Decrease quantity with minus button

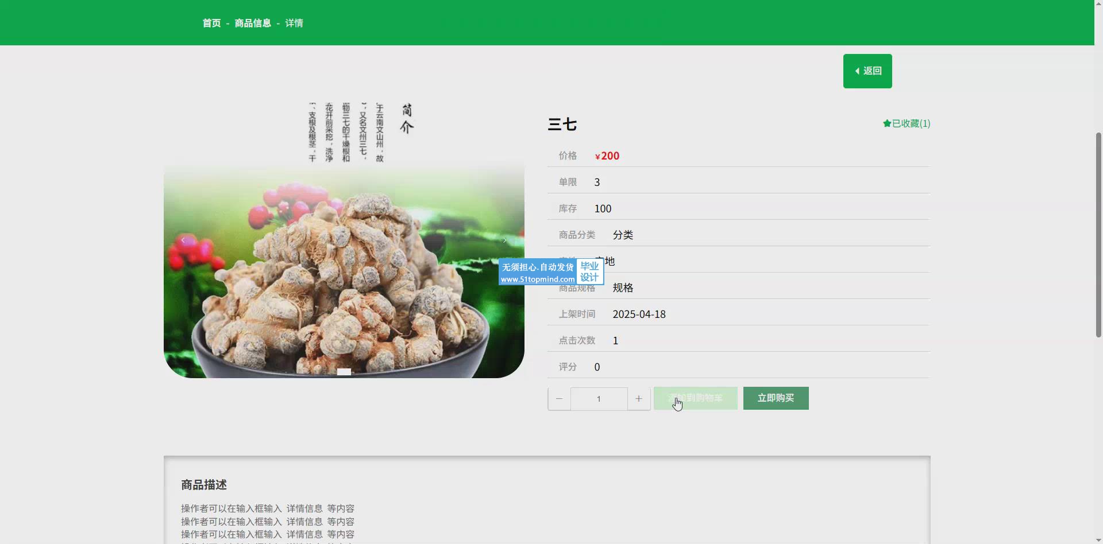(559, 399)
